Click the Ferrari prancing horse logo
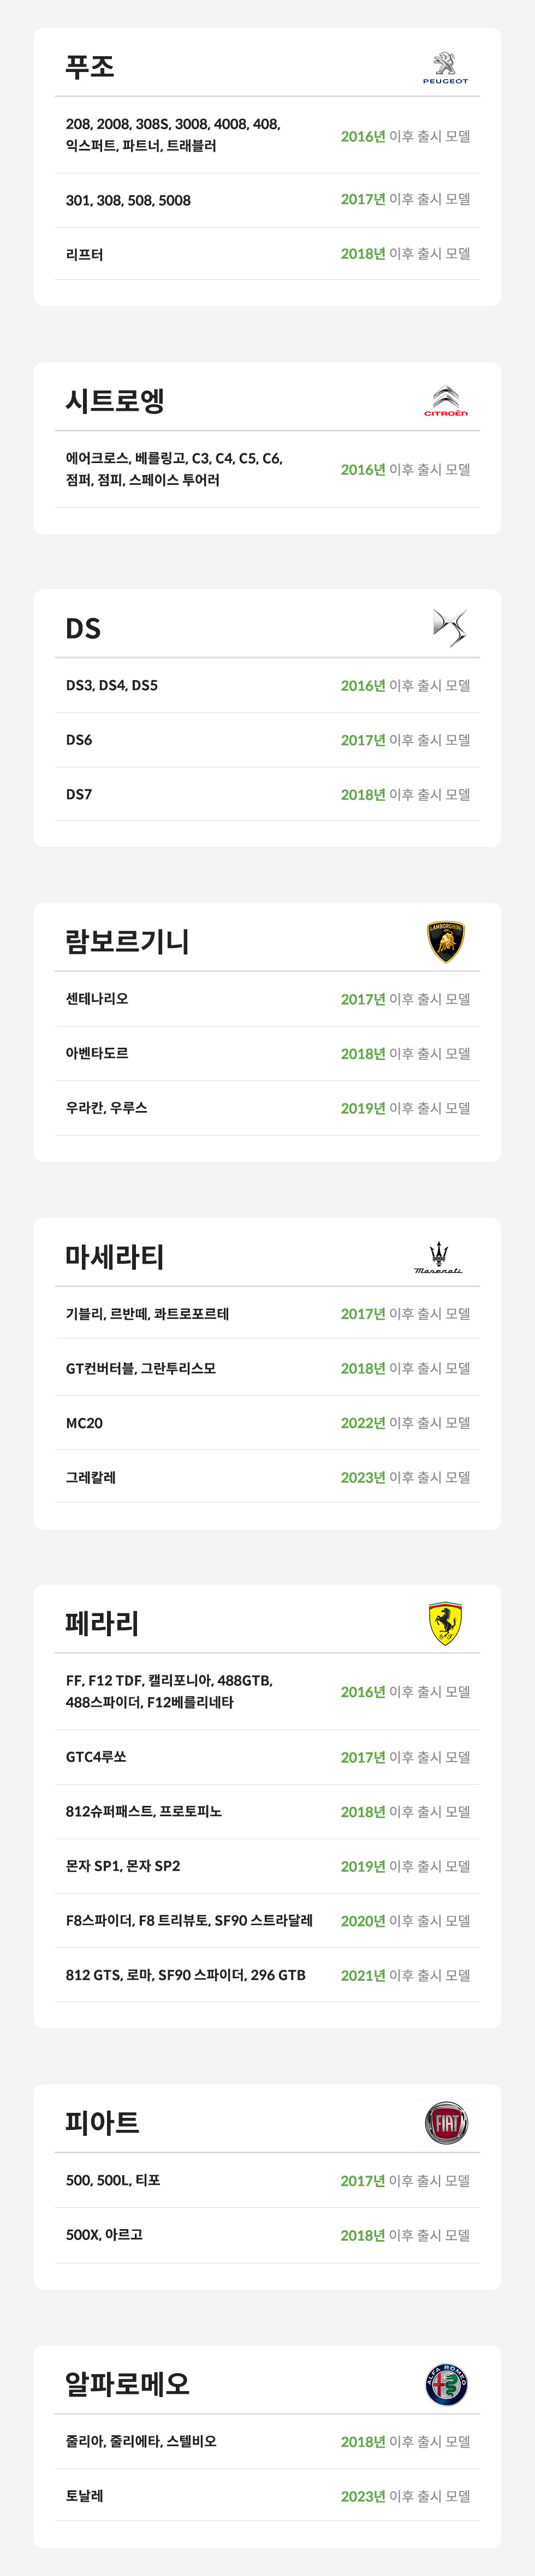 click(x=445, y=1623)
